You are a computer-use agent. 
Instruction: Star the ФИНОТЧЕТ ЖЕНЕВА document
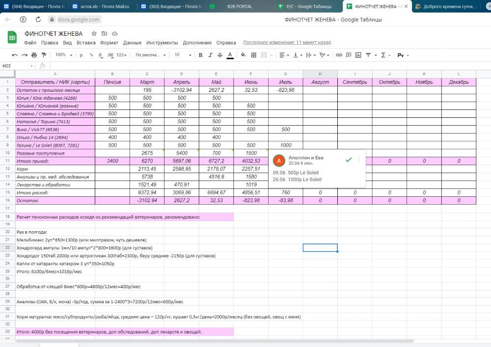[x=94, y=33]
